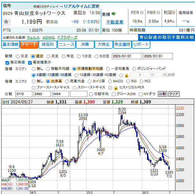The width and height of the screenshot is (195, 194).
Task: Click start date field 2023/07/07
Action: 127,56
